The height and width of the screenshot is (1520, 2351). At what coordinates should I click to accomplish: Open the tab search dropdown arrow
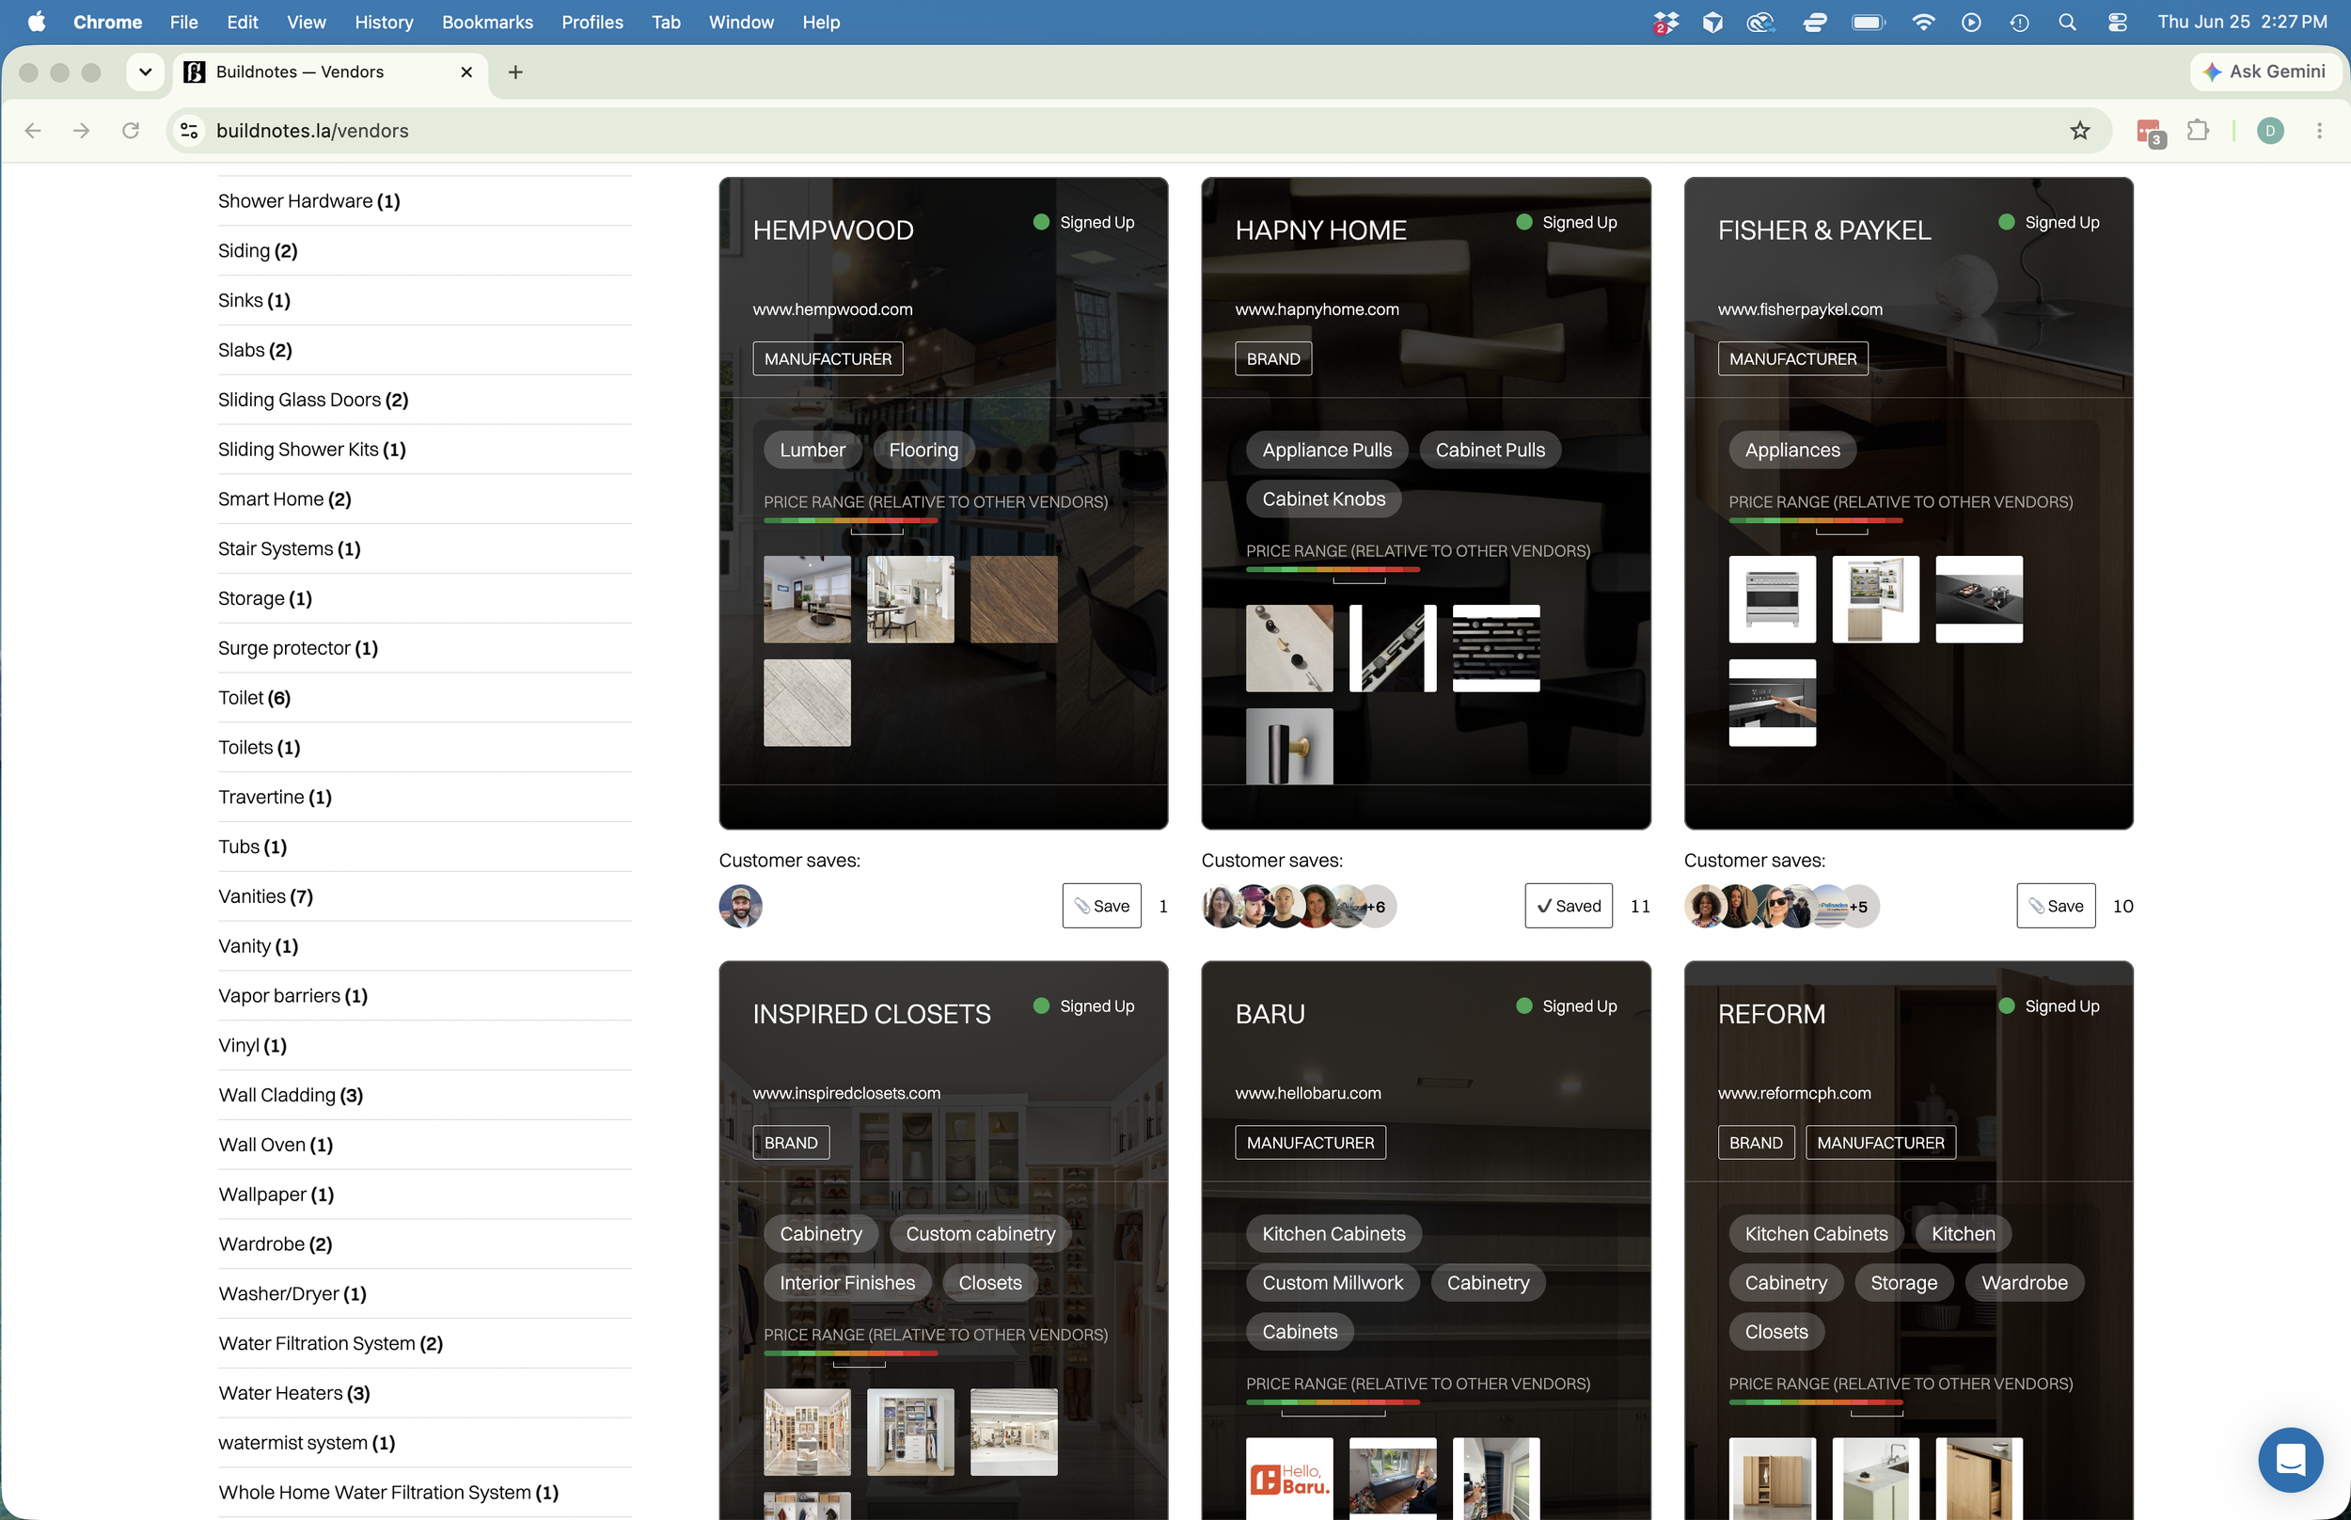pos(145,72)
